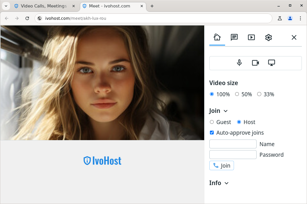Screen dimensions: 307x204
Task: View site information icon in address bar
Action: (40, 18)
